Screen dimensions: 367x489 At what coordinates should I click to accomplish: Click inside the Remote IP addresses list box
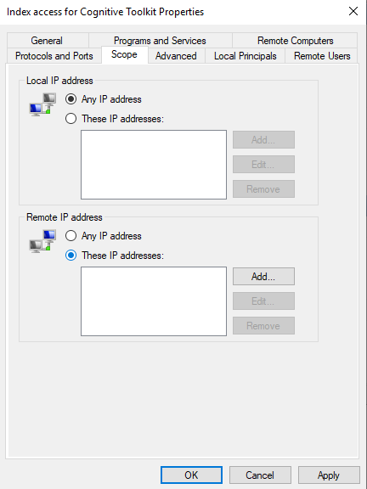point(154,301)
